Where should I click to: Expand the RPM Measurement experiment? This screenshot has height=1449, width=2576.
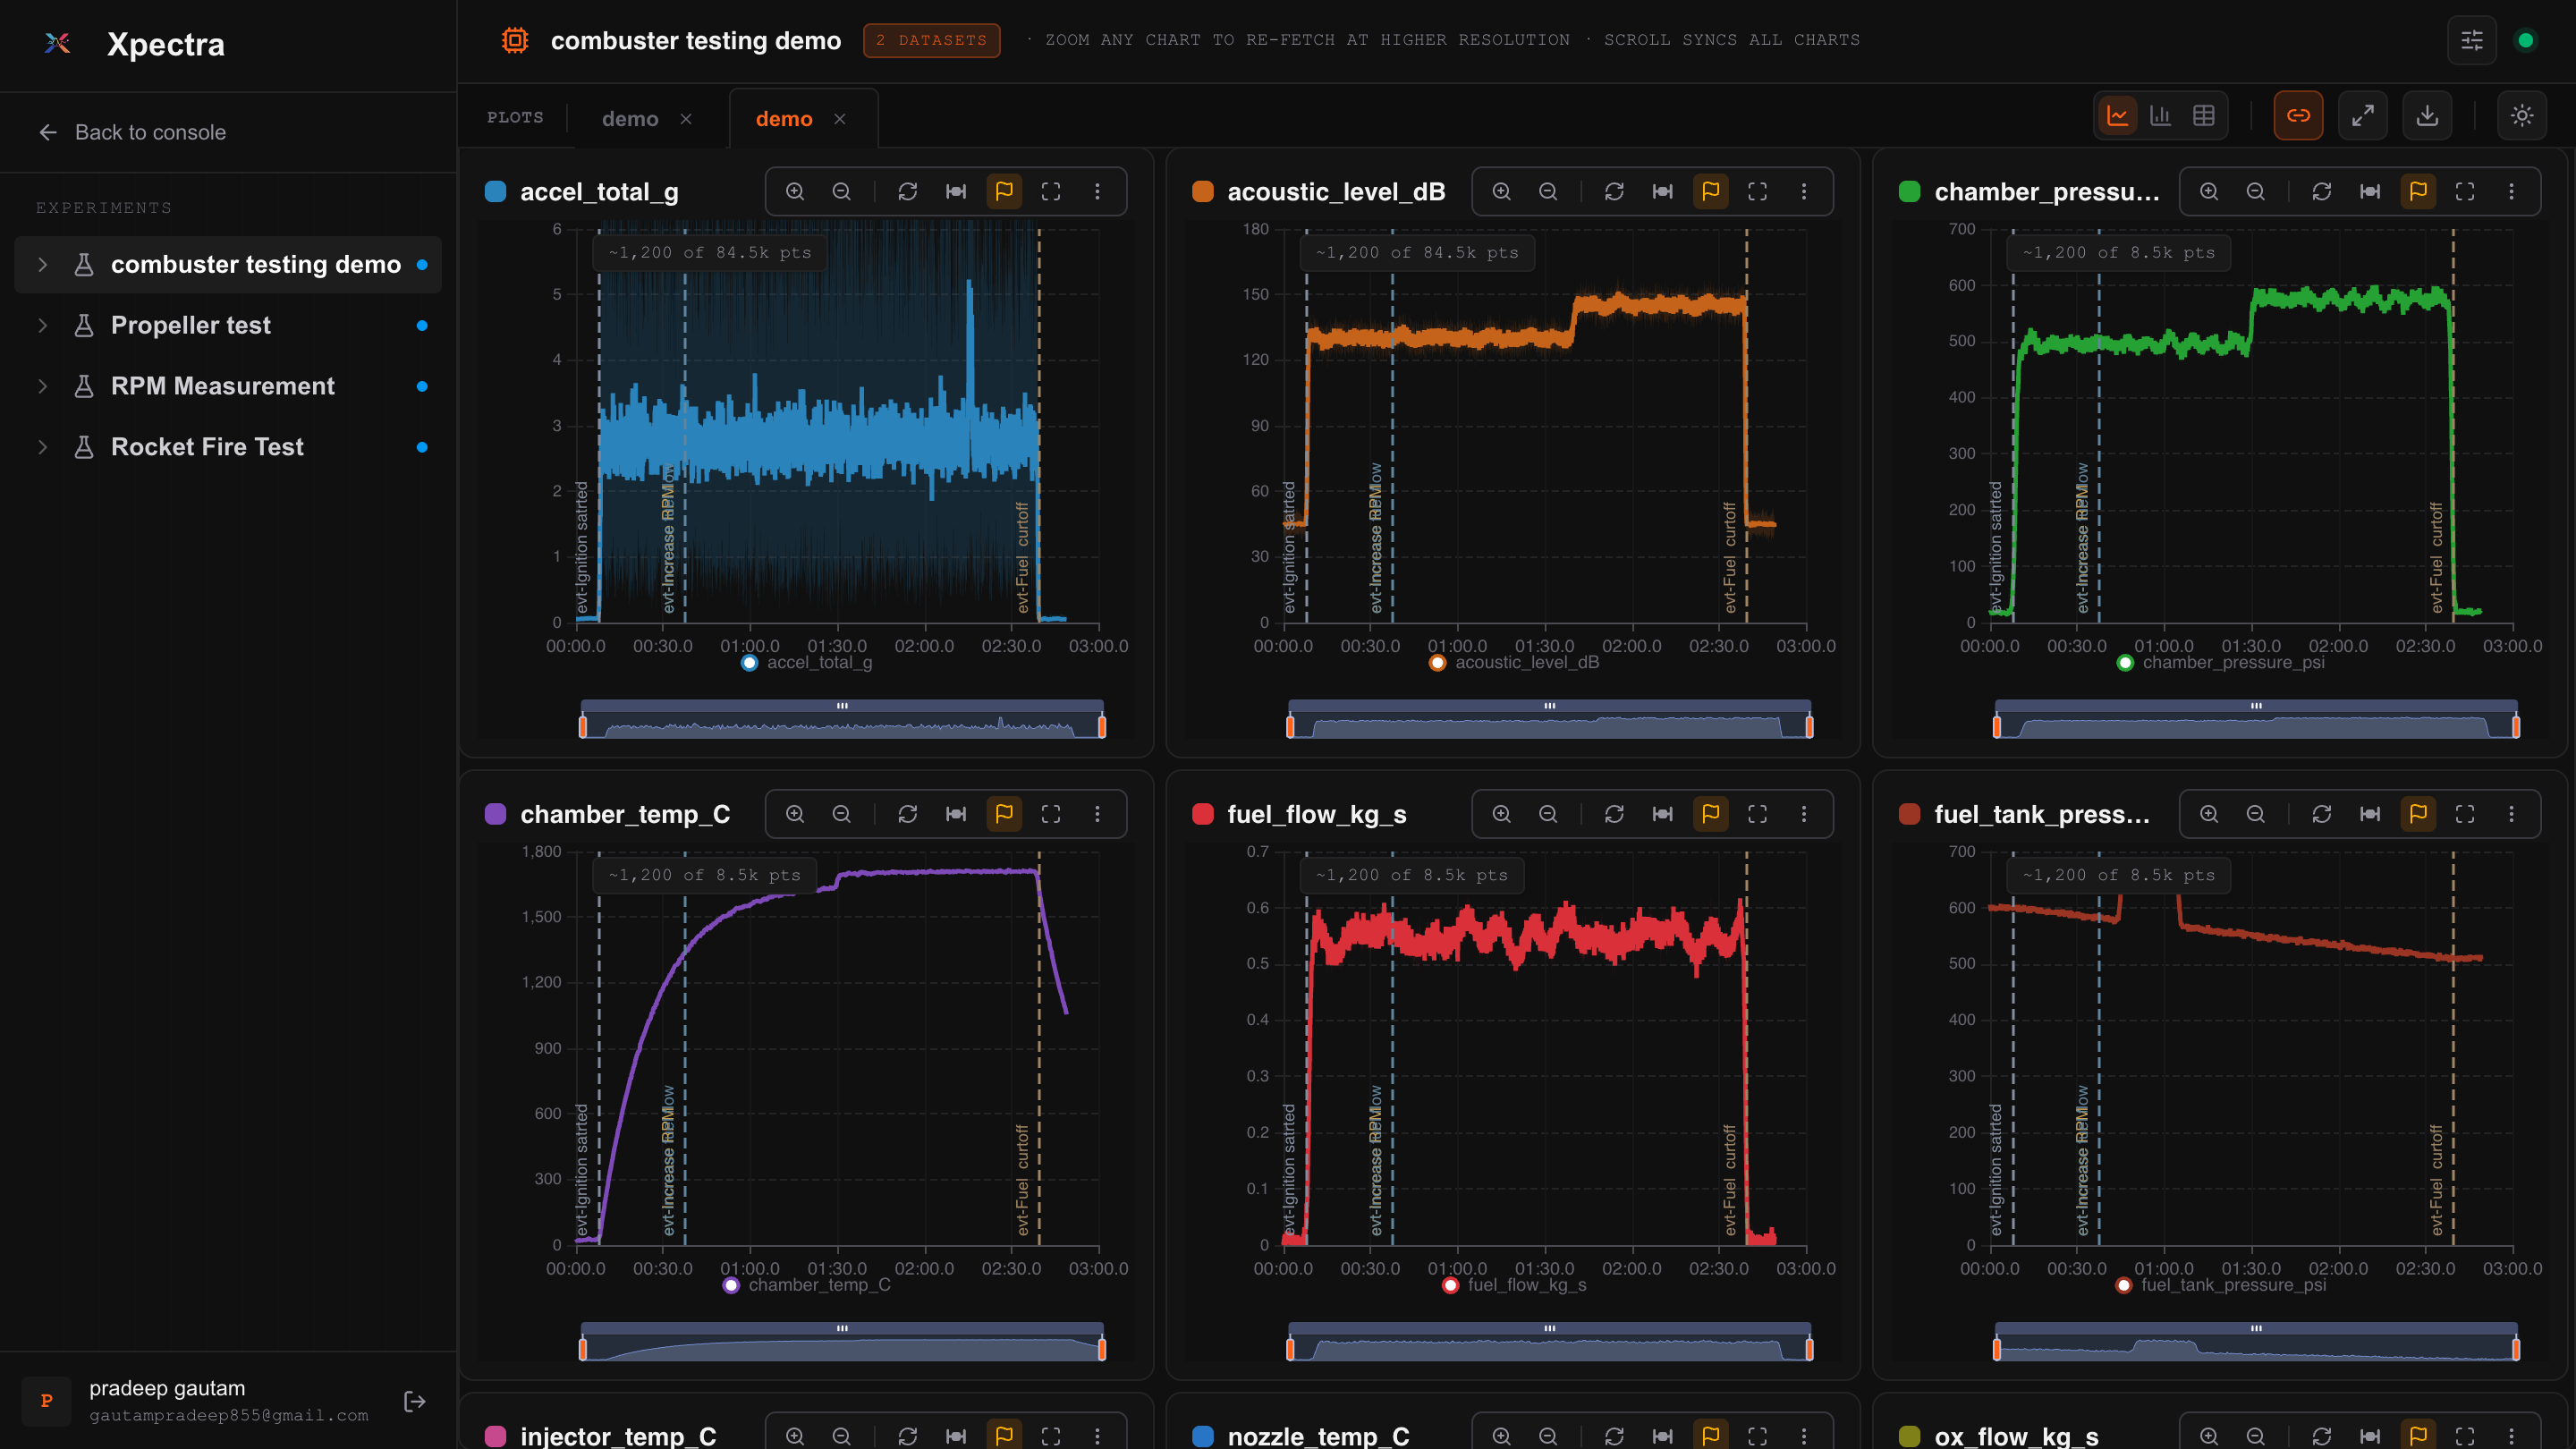tap(42, 386)
